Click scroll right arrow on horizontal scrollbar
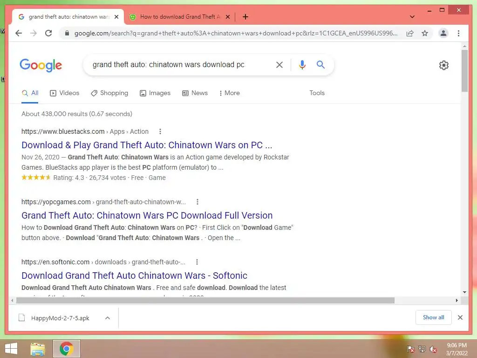 coord(457,301)
